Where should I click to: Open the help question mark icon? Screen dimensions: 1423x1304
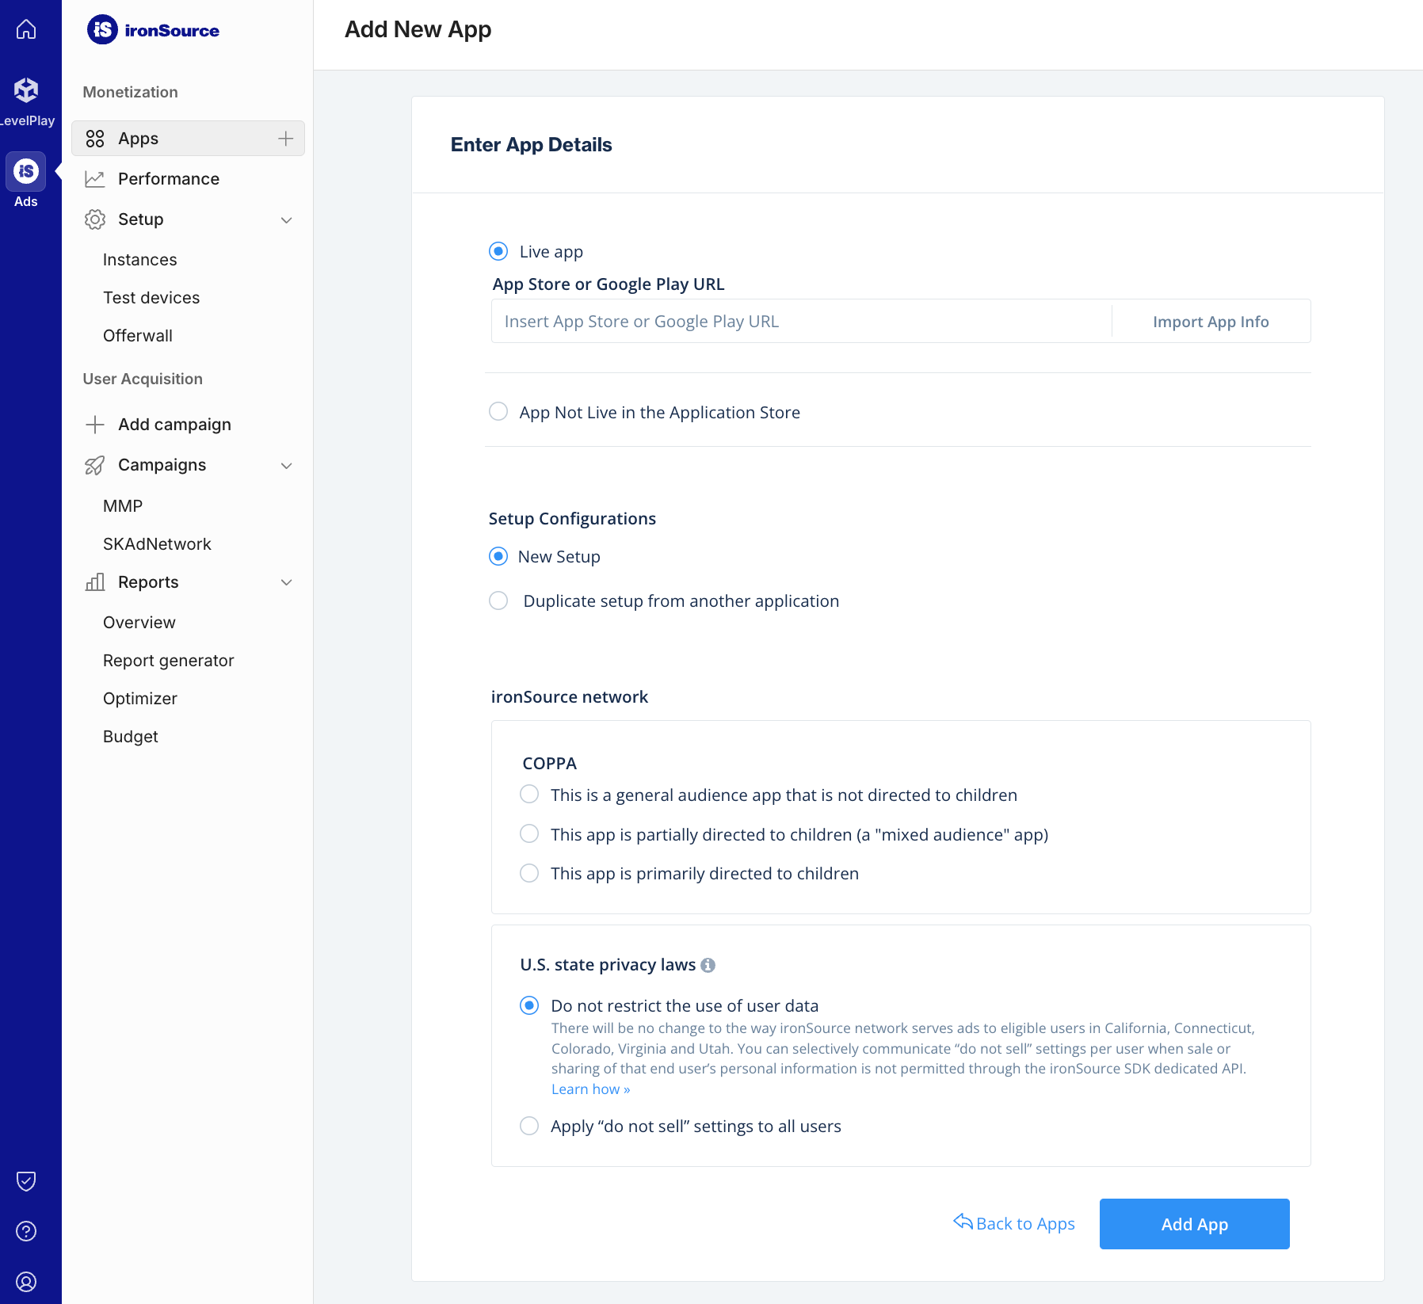26,1231
